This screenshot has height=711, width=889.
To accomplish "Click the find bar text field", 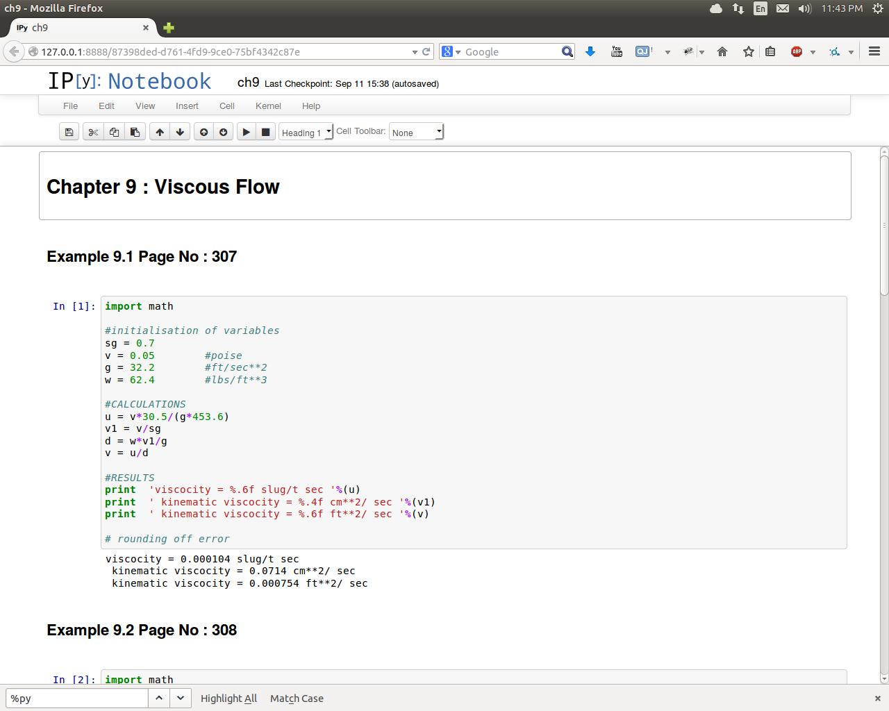I will pyautogui.click(x=76, y=699).
